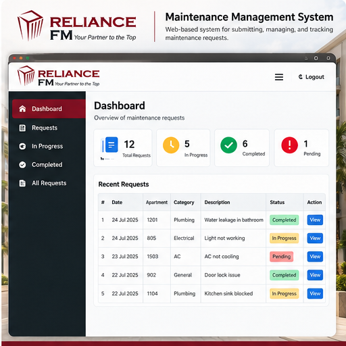Click the Logout arrow icon

pyautogui.click(x=301, y=77)
